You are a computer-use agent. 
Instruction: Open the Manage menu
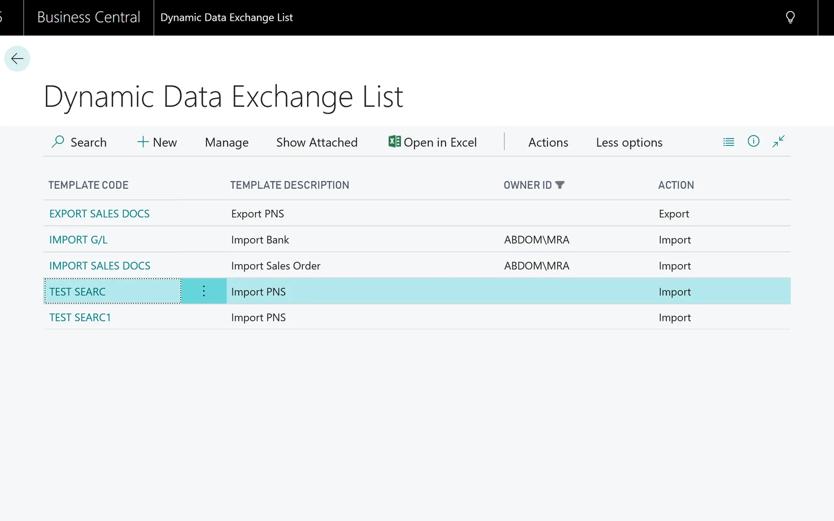227,142
